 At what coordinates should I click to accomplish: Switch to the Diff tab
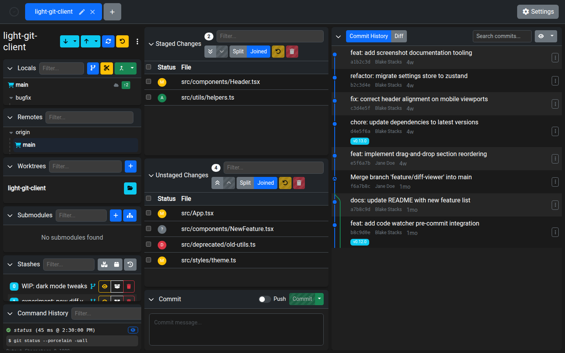coord(399,36)
